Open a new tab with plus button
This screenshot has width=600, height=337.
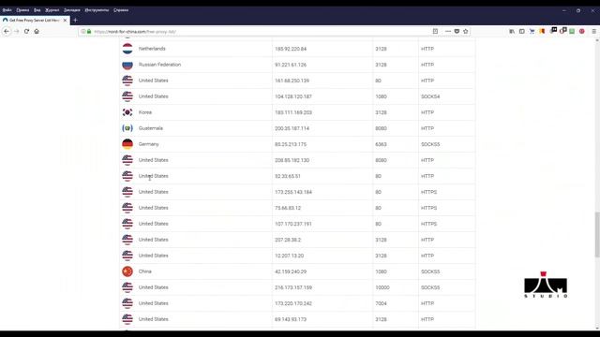(75, 20)
